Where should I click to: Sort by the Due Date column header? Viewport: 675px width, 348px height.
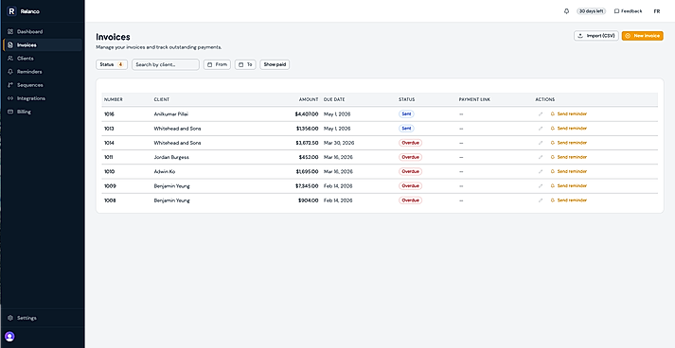[334, 100]
